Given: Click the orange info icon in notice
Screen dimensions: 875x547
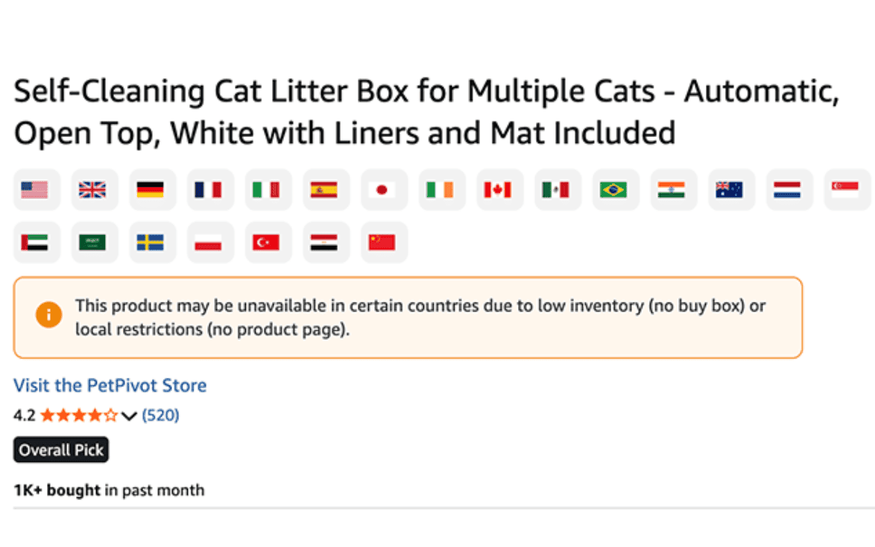Looking at the screenshot, I should [x=48, y=315].
